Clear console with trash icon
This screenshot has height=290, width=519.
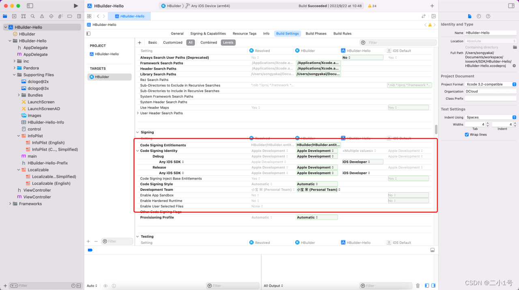click(x=418, y=286)
